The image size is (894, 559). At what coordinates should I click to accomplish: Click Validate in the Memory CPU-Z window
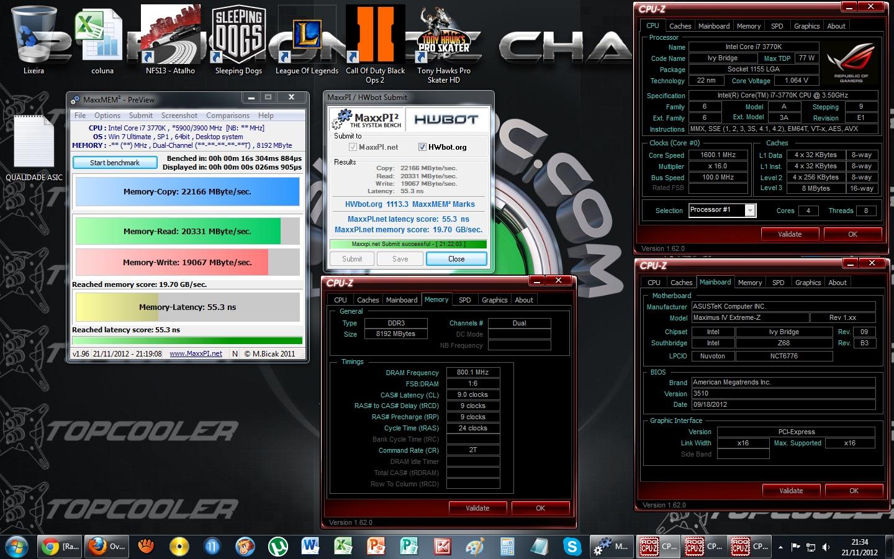click(x=477, y=508)
